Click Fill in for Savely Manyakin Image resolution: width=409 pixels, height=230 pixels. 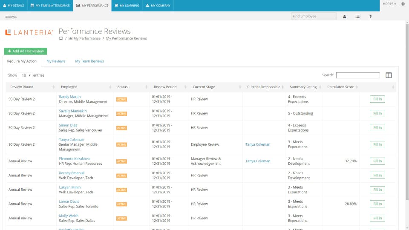(x=377, y=113)
